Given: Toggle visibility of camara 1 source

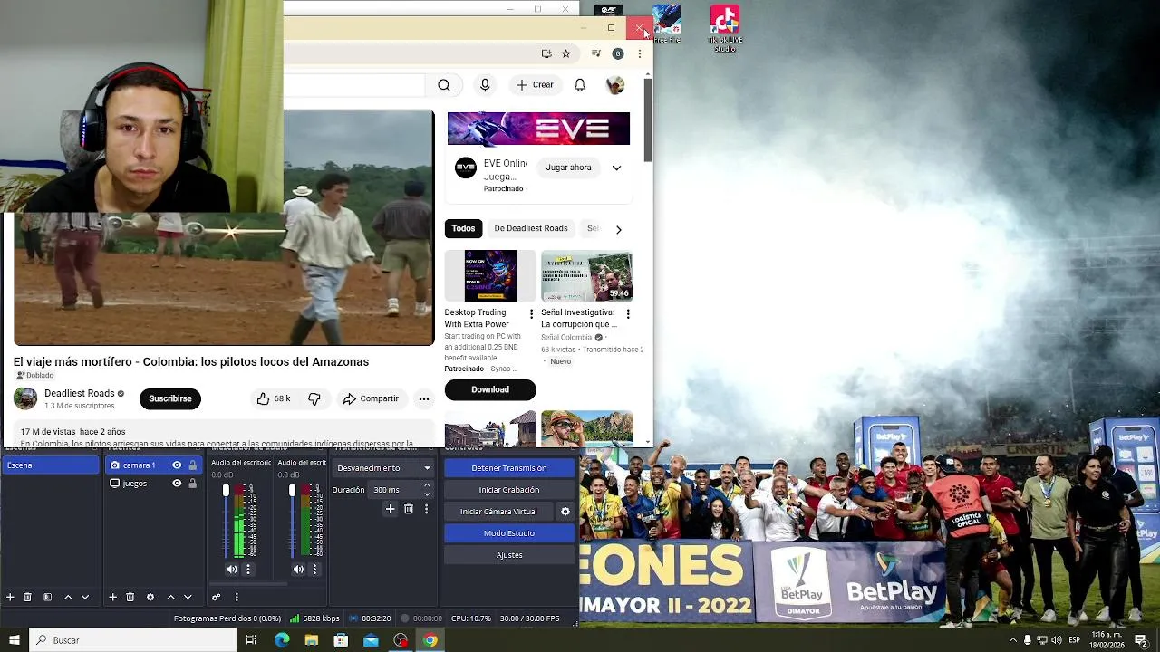Looking at the screenshot, I should [x=177, y=465].
